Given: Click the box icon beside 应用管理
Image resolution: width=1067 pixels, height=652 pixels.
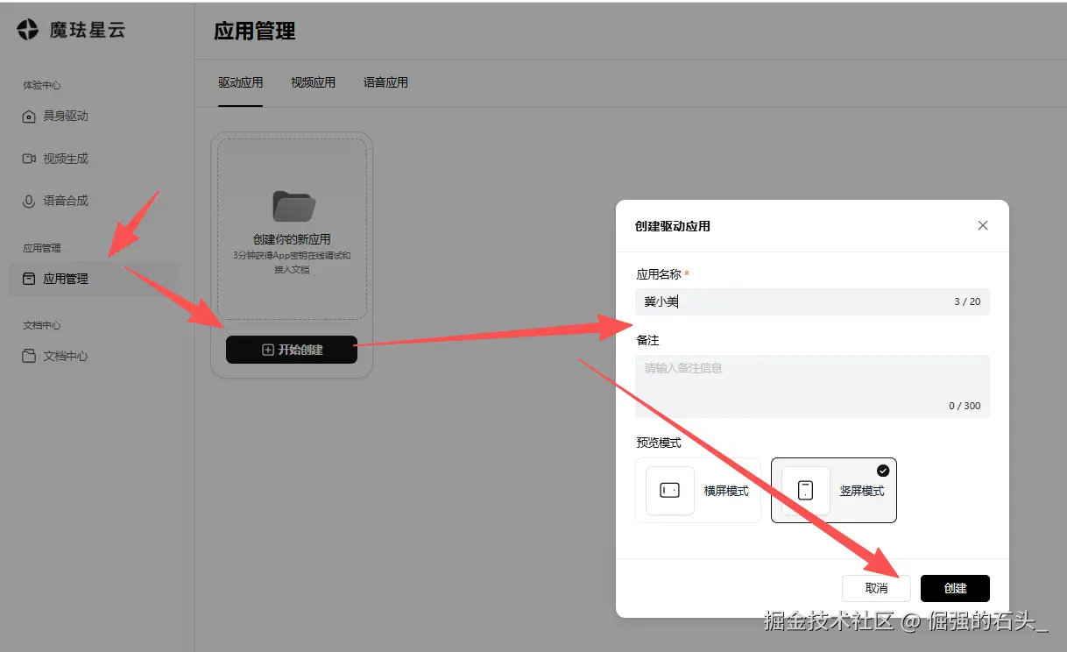Looking at the screenshot, I should pyautogui.click(x=28, y=279).
